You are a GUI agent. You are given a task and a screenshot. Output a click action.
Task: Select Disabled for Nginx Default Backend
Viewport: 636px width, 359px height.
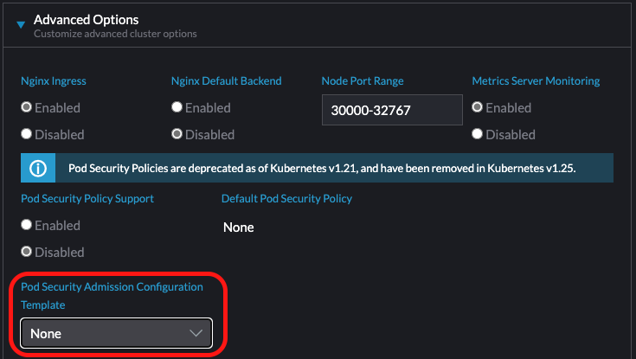coord(177,134)
